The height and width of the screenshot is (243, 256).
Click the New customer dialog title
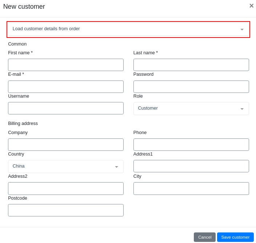click(x=24, y=7)
